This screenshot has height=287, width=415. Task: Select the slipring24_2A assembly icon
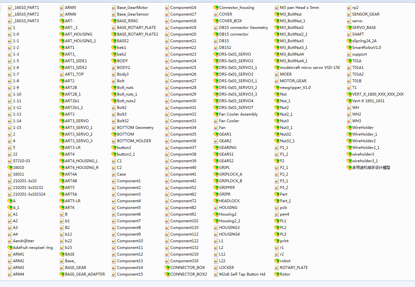[x=349, y=41]
